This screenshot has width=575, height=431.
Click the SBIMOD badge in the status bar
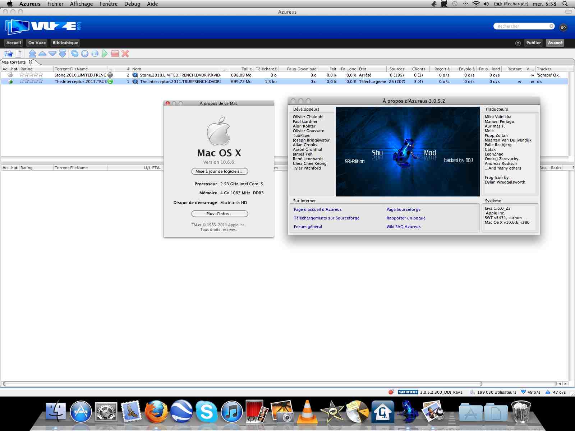[x=408, y=392]
